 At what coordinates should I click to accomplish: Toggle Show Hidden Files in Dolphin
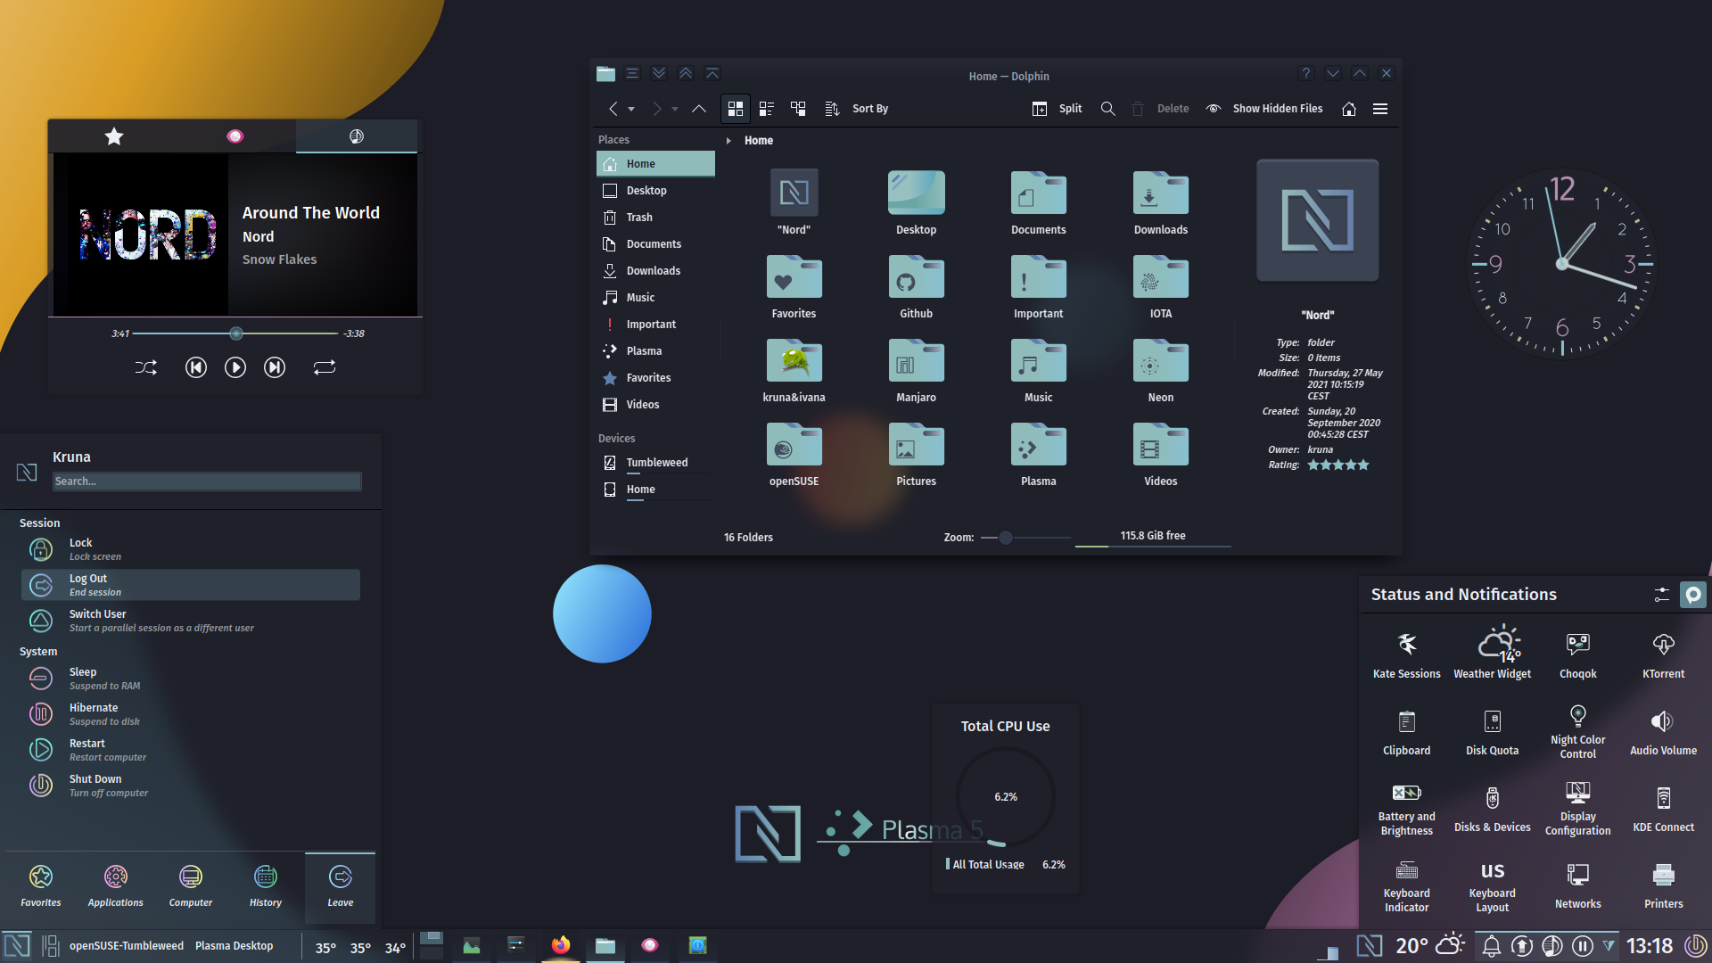(1264, 109)
